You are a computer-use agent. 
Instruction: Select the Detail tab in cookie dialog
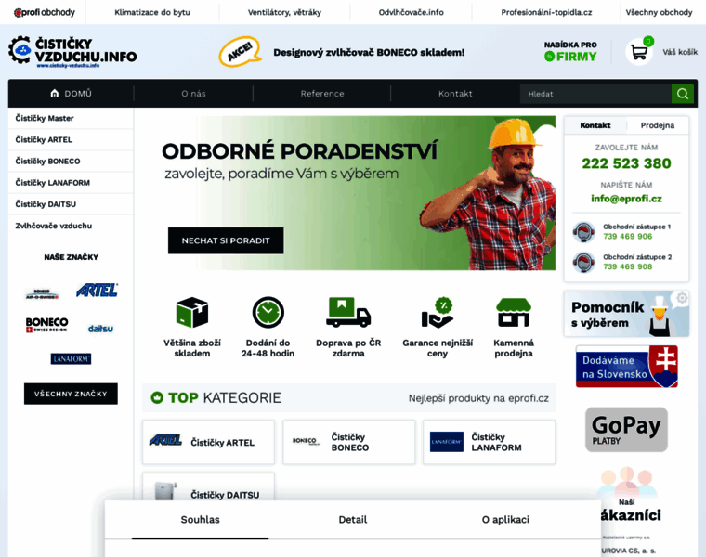353,519
